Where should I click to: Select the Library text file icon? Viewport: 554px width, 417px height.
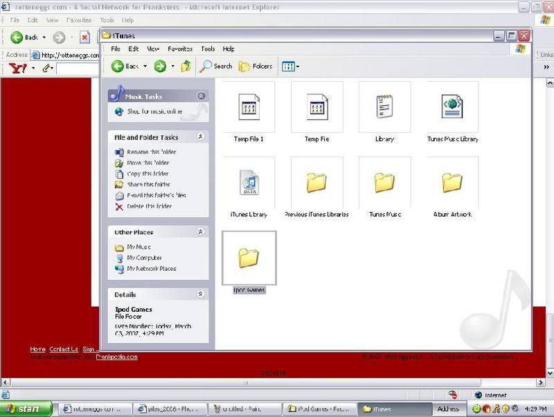385,107
